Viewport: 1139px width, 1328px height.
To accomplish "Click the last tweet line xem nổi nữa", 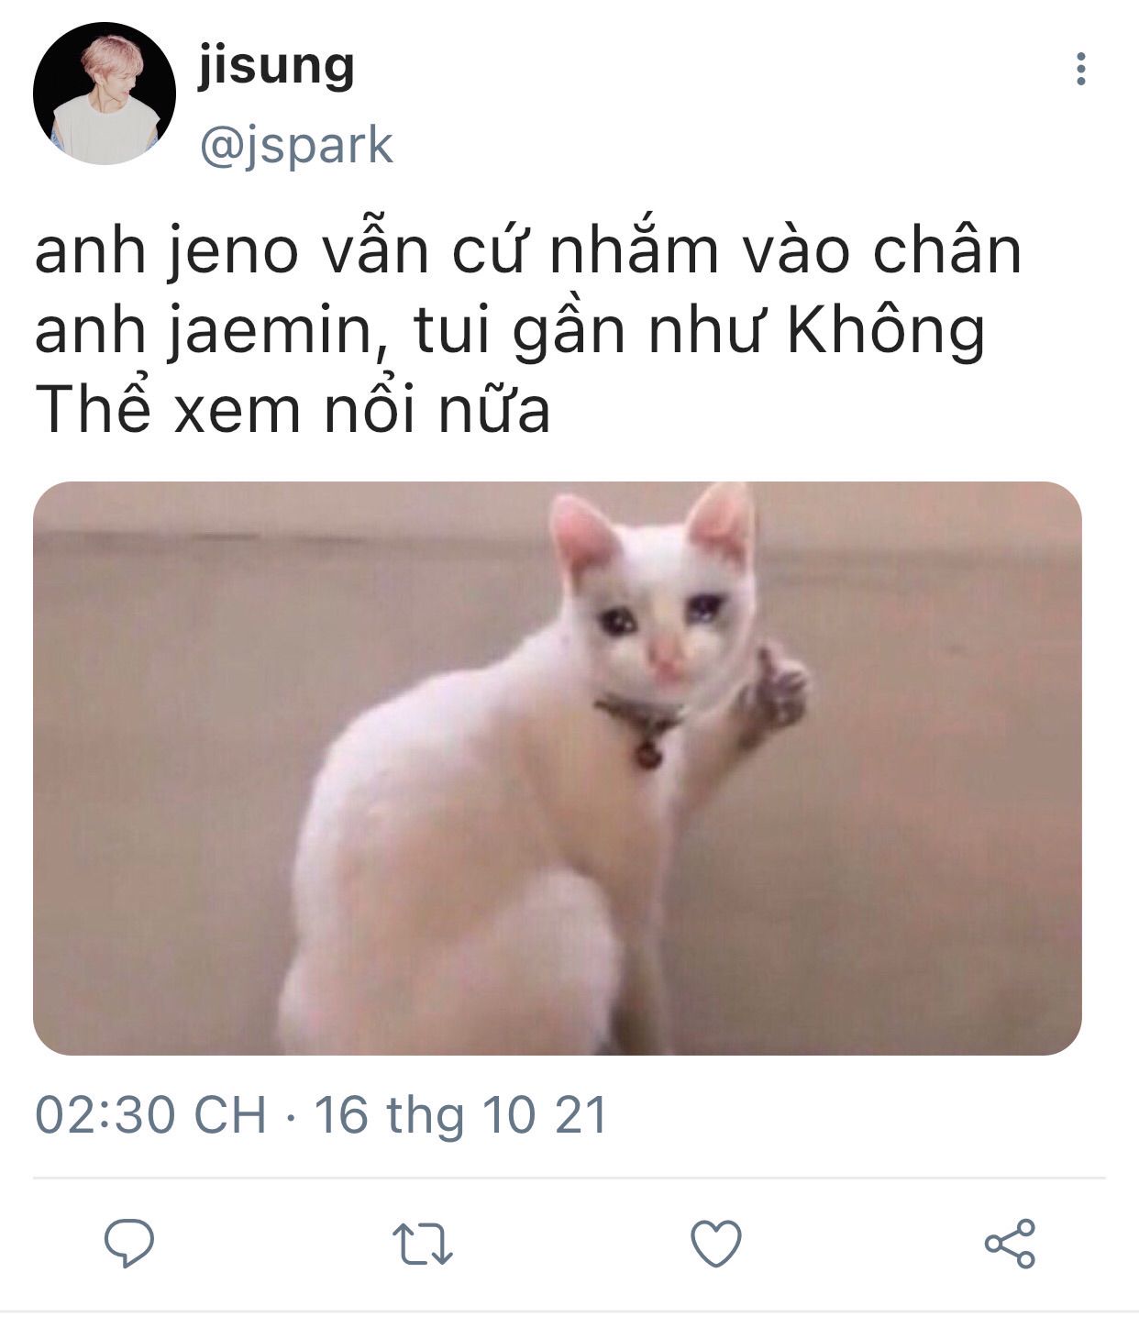I will click(x=362, y=410).
